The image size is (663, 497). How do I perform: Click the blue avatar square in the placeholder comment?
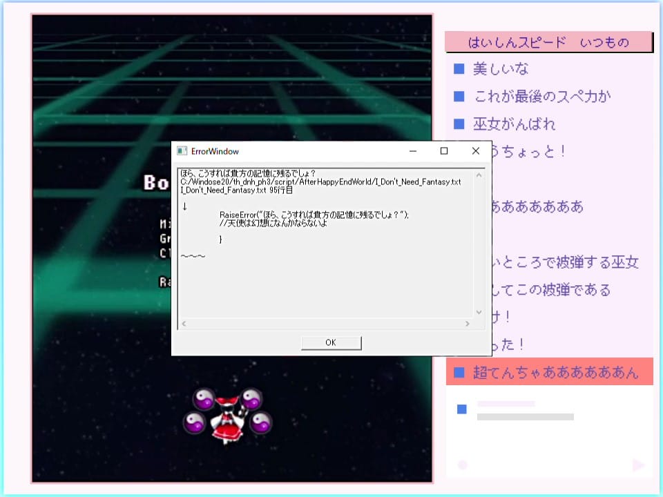(462, 409)
